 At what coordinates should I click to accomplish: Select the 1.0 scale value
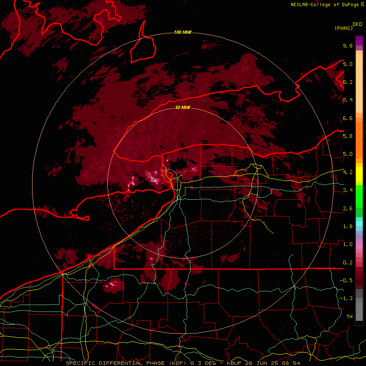click(x=348, y=244)
